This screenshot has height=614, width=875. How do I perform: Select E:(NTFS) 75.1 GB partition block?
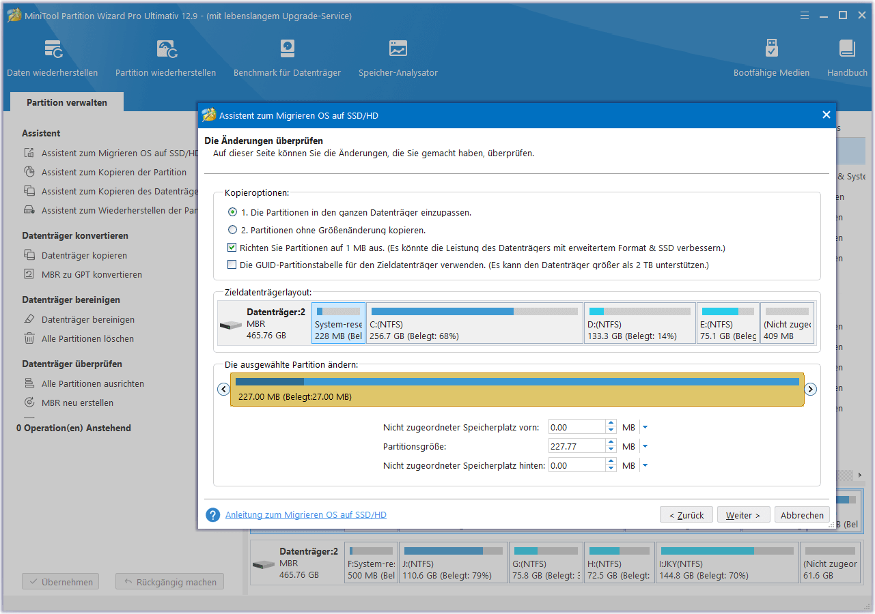(x=728, y=323)
